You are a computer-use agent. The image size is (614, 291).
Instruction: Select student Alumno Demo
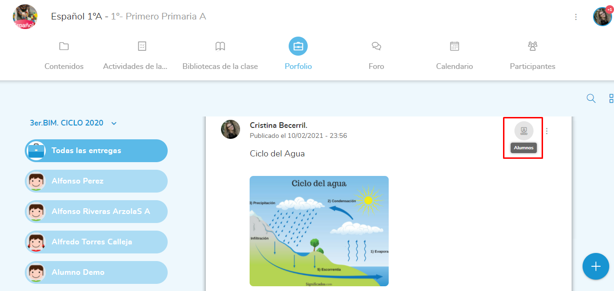[x=96, y=272]
